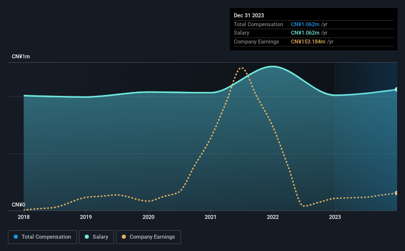Click the 2018 x-axis label

(x=24, y=217)
